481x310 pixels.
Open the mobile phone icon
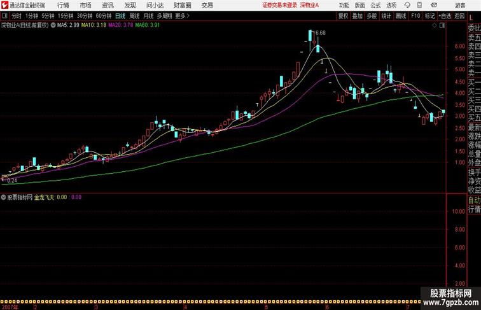coord(420,5)
